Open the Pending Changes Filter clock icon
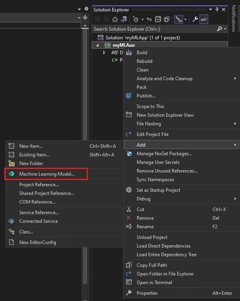 (x=136, y=19)
